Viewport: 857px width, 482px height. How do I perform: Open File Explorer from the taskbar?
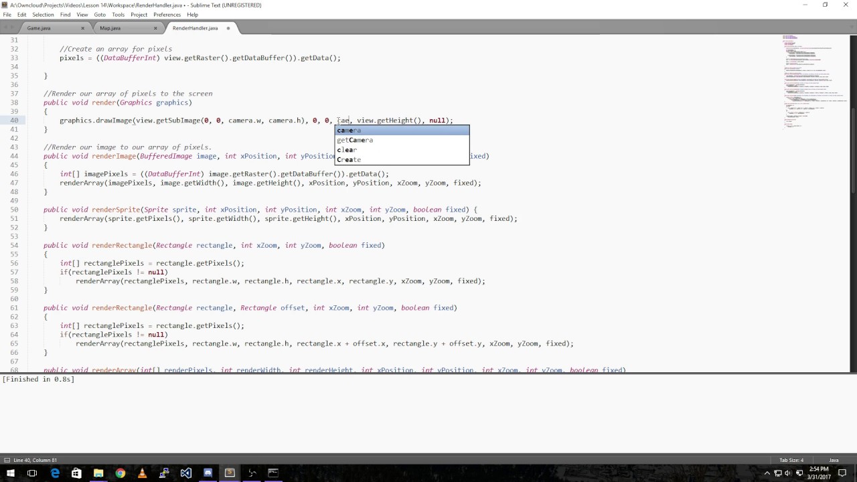coord(98,473)
